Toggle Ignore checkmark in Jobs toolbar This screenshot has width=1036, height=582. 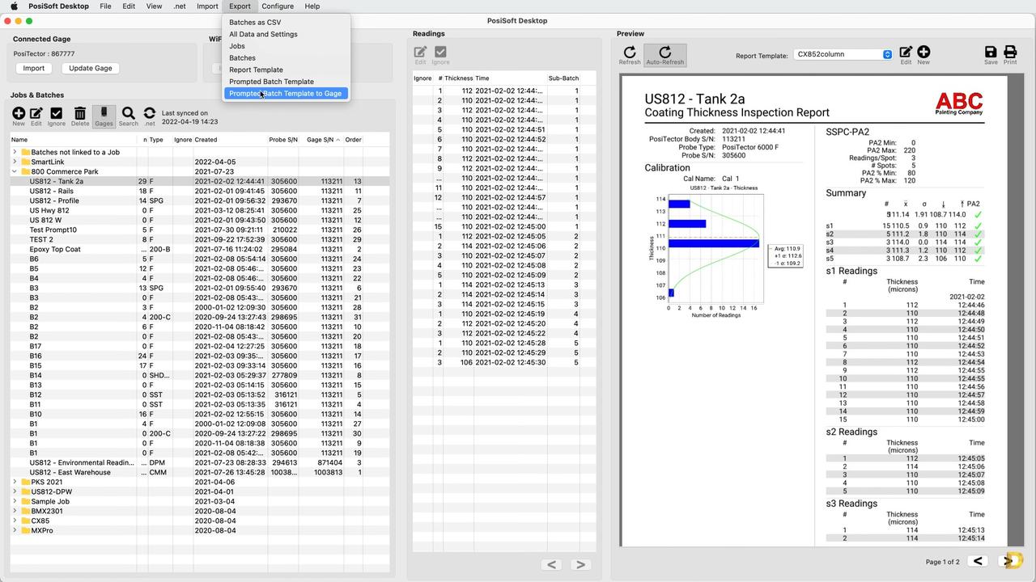point(56,116)
